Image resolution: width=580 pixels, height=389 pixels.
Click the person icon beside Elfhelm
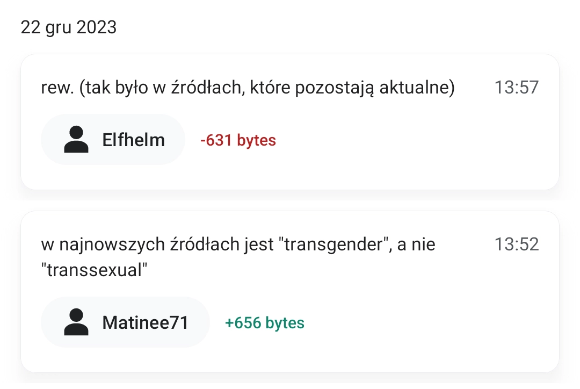(76, 140)
